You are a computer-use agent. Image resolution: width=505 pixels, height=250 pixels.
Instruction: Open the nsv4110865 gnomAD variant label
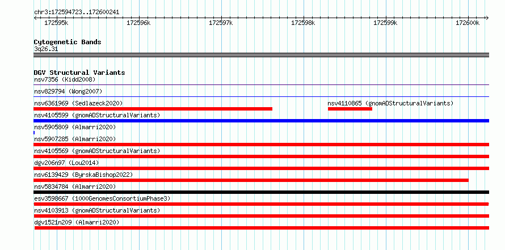pyautogui.click(x=390, y=103)
